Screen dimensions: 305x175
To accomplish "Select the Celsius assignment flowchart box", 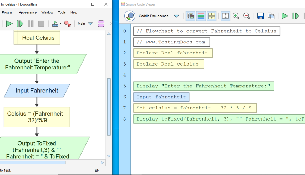I will click(x=37, y=117).
